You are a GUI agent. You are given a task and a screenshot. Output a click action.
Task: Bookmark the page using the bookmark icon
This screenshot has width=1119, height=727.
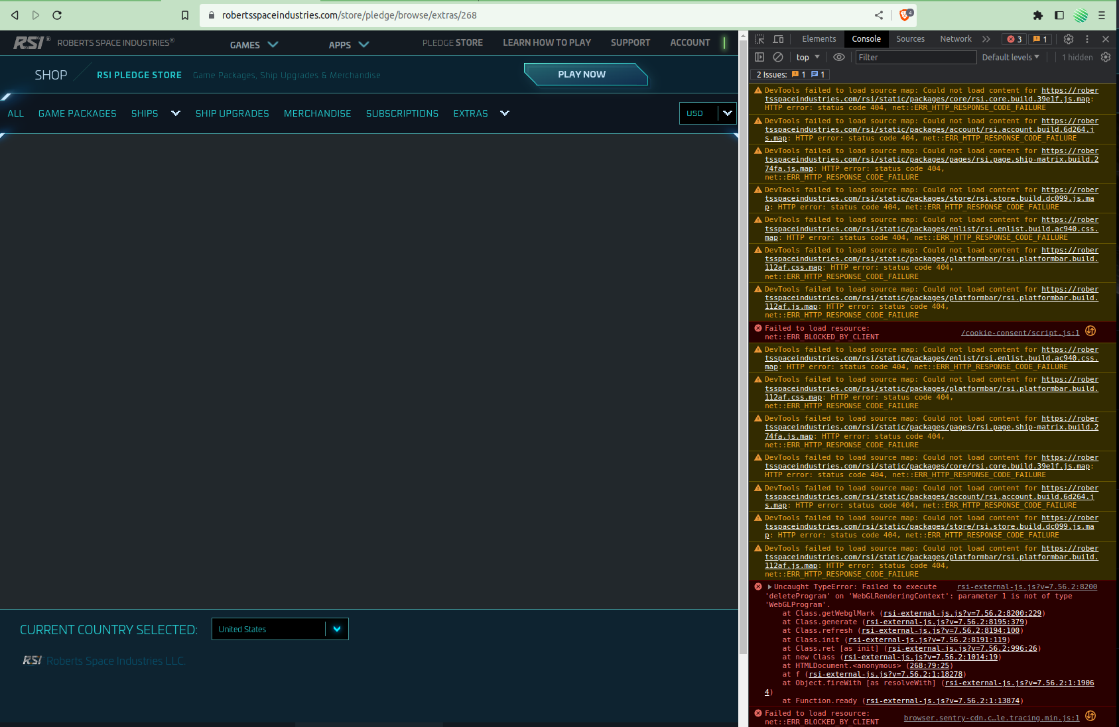185,15
